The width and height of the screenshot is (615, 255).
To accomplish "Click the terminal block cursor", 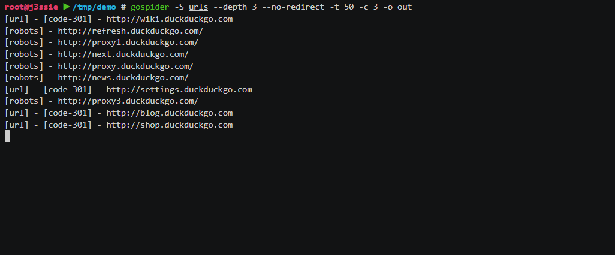I will click(x=7, y=136).
